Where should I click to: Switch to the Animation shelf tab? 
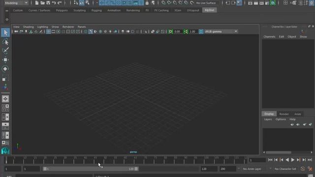pyautogui.click(x=114, y=10)
